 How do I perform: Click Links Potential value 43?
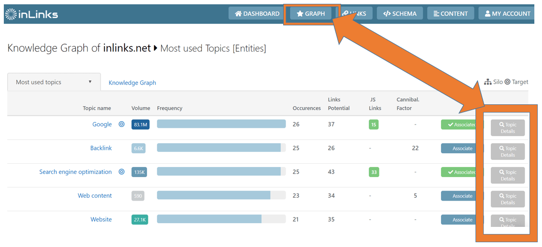[331, 172]
